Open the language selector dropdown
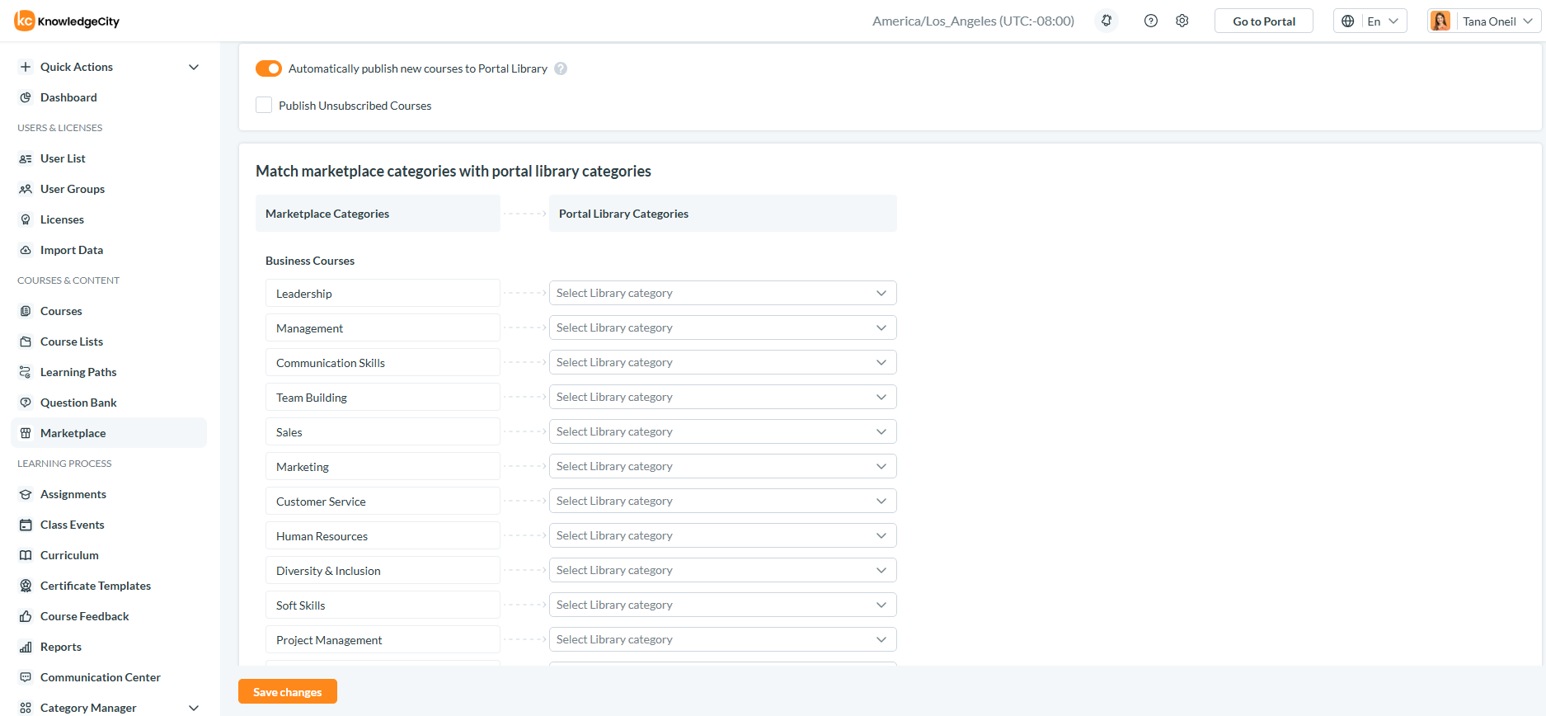Image resolution: width=1546 pixels, height=716 pixels. point(1370,21)
